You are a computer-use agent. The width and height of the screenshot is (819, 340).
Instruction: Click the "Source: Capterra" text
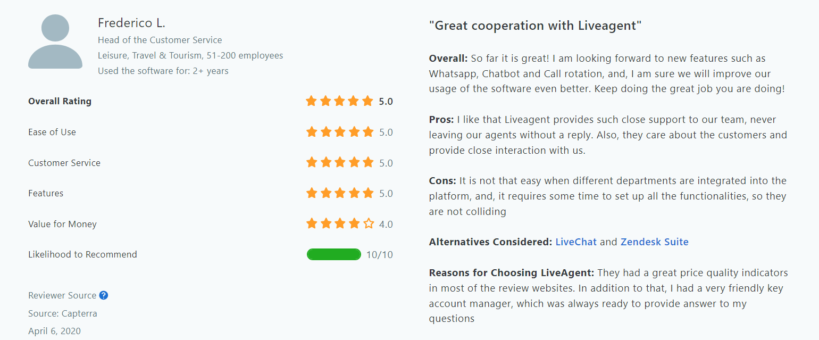point(63,313)
